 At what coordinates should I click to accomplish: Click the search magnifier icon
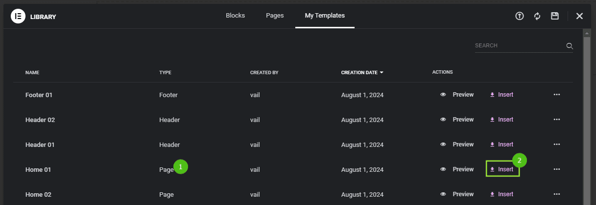[570, 46]
